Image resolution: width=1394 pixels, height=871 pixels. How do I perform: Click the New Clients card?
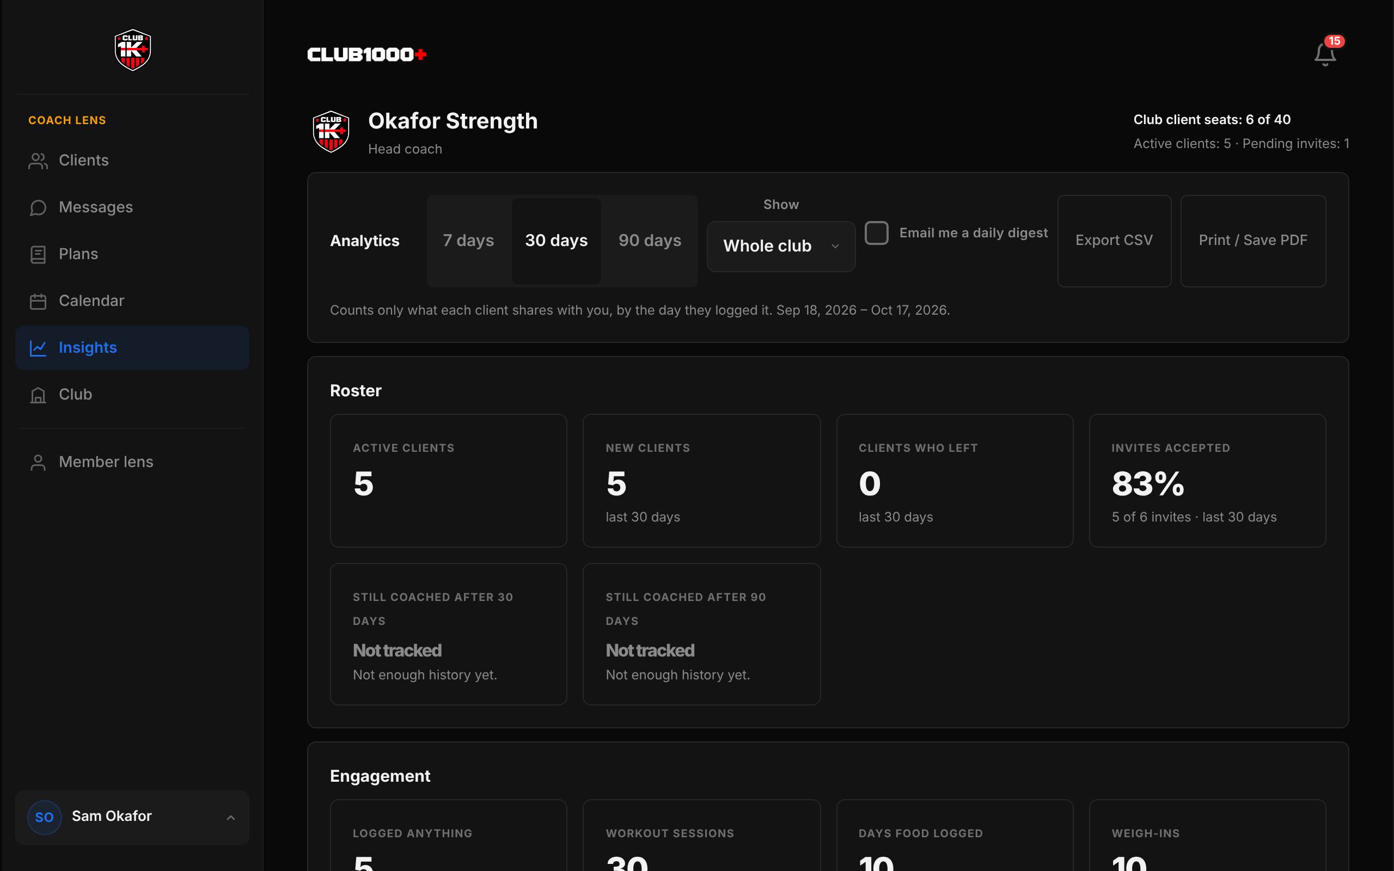[701, 481]
